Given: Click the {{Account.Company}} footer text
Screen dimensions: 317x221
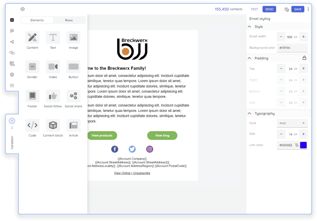Looking at the screenshot, I should point(132,159).
